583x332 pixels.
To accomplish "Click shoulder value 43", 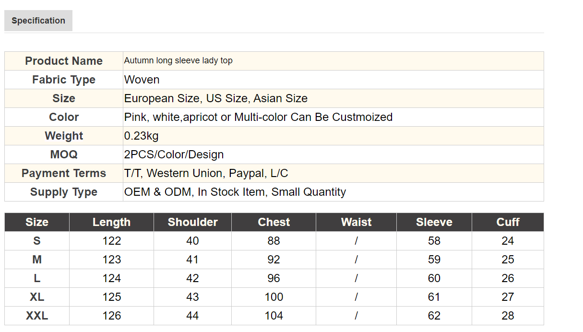I will 193,297.
